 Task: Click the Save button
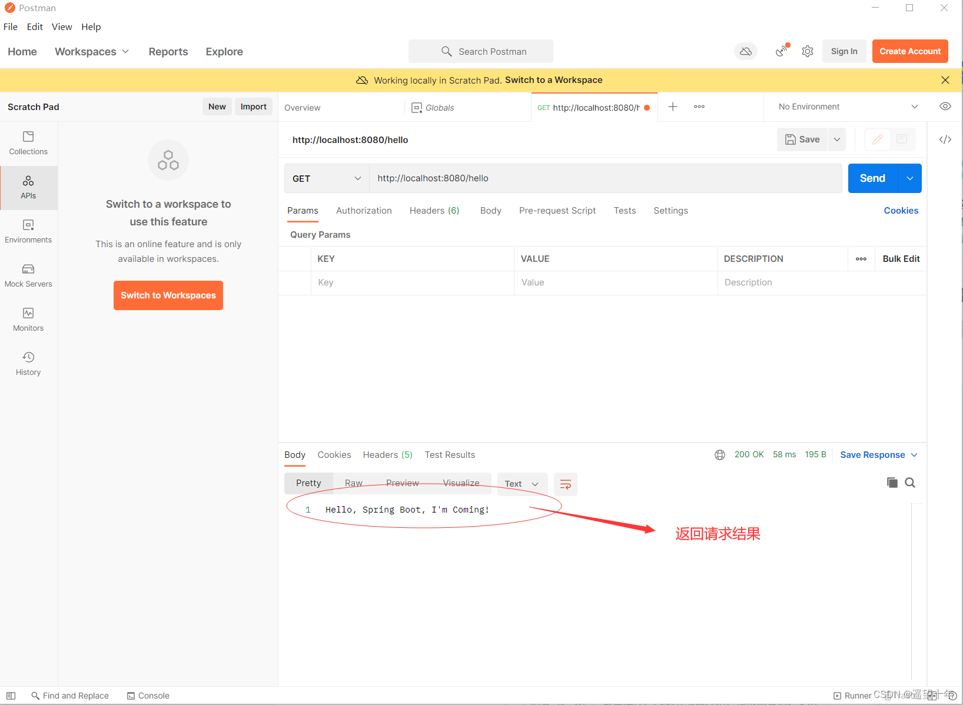(802, 139)
